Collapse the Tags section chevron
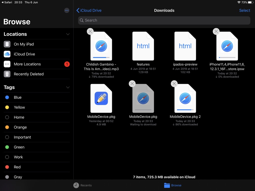This screenshot has height=191, width=255. (x=68, y=87)
